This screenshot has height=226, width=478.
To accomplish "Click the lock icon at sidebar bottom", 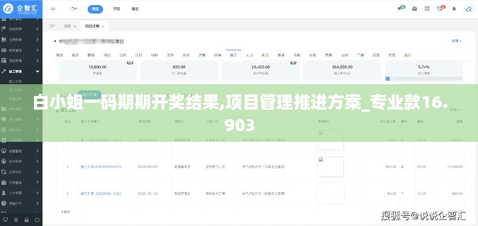I will 27,220.
